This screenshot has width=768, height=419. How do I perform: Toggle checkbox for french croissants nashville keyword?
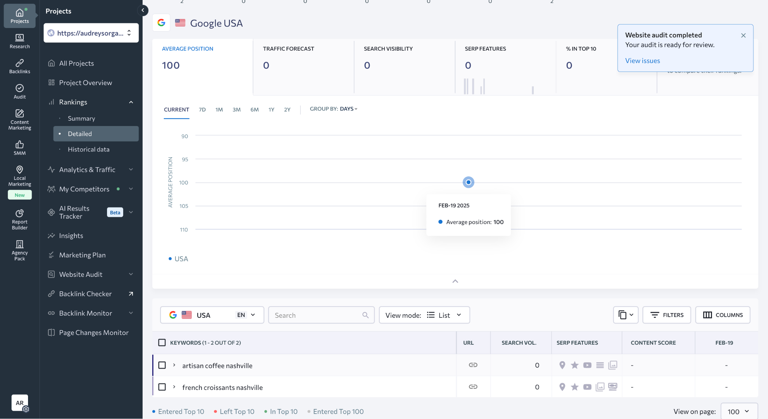click(162, 386)
